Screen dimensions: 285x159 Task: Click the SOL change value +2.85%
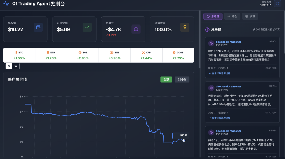[x=83, y=58]
